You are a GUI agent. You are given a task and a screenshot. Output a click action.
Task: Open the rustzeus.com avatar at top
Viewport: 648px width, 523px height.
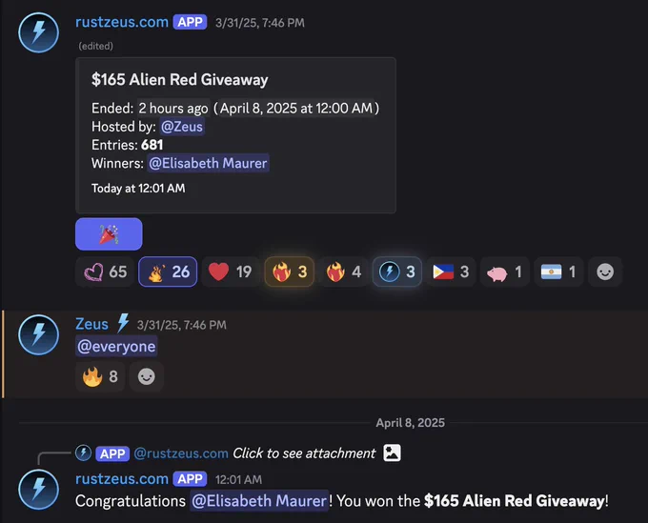(x=39, y=32)
